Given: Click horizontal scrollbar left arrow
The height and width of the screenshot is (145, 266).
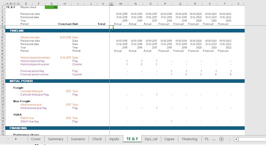Looking at the screenshot, I should pos(236,139).
